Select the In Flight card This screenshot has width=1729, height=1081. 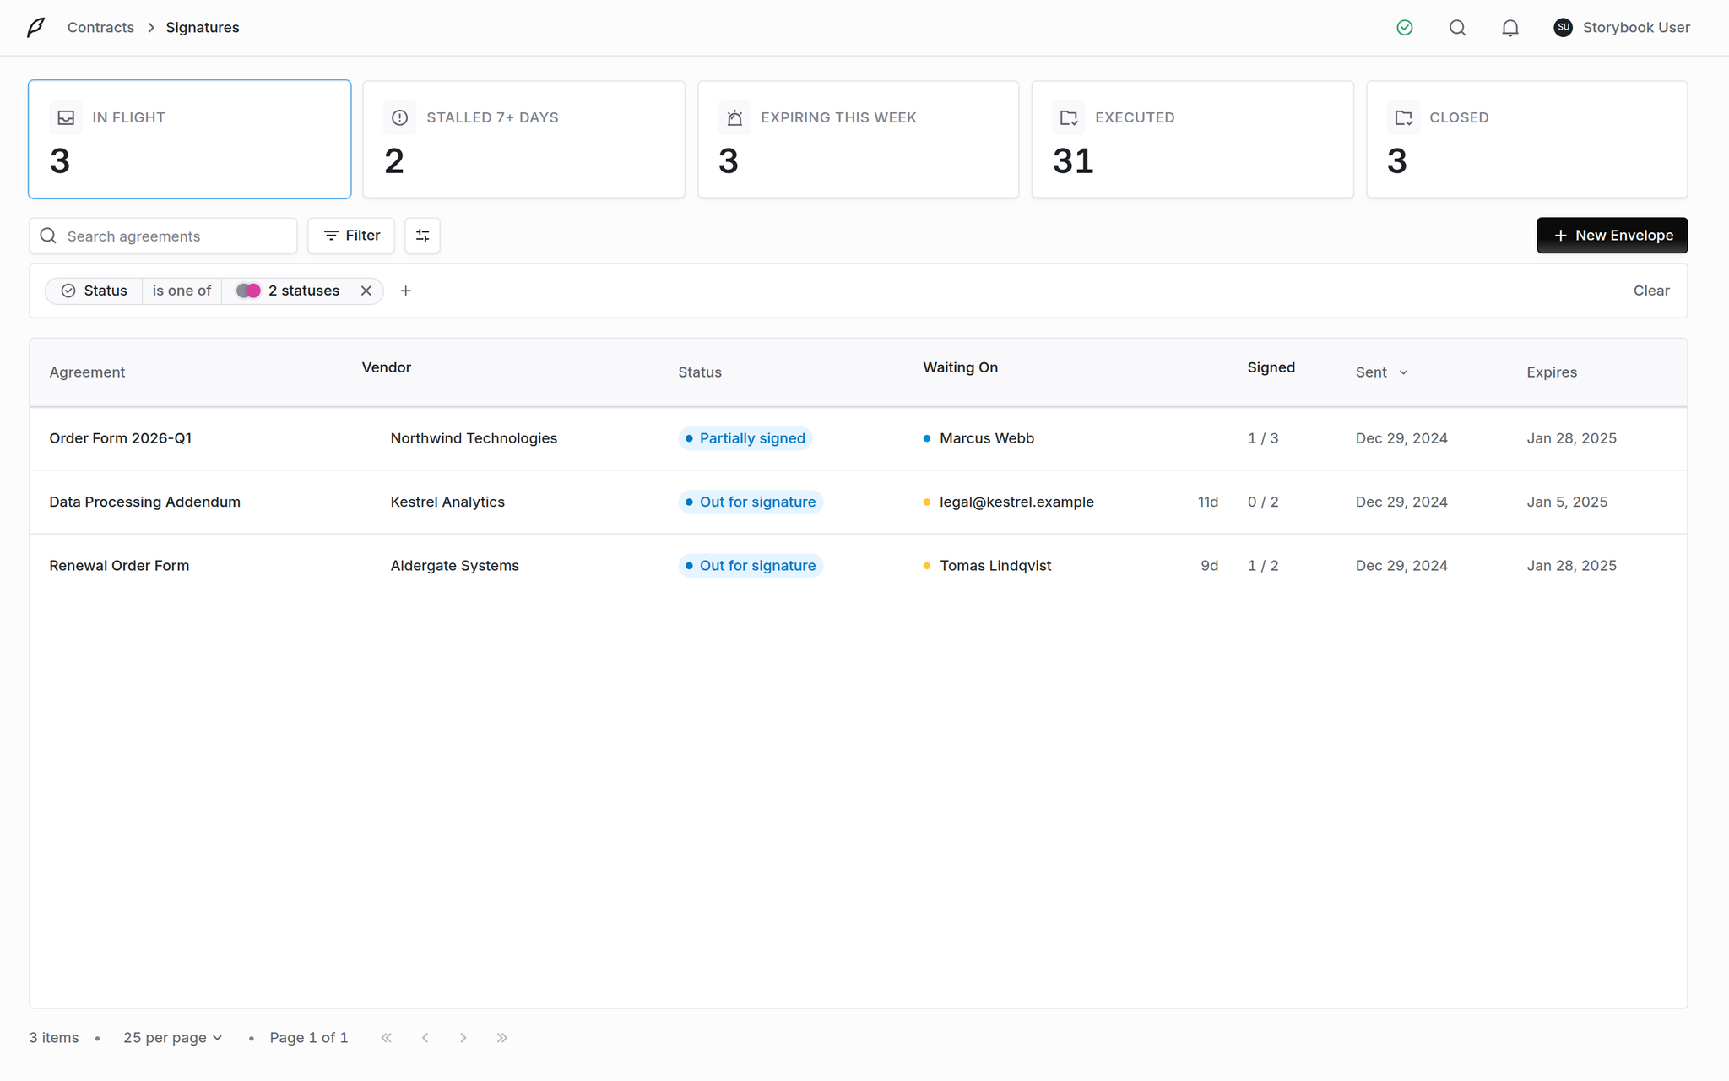[x=190, y=139]
